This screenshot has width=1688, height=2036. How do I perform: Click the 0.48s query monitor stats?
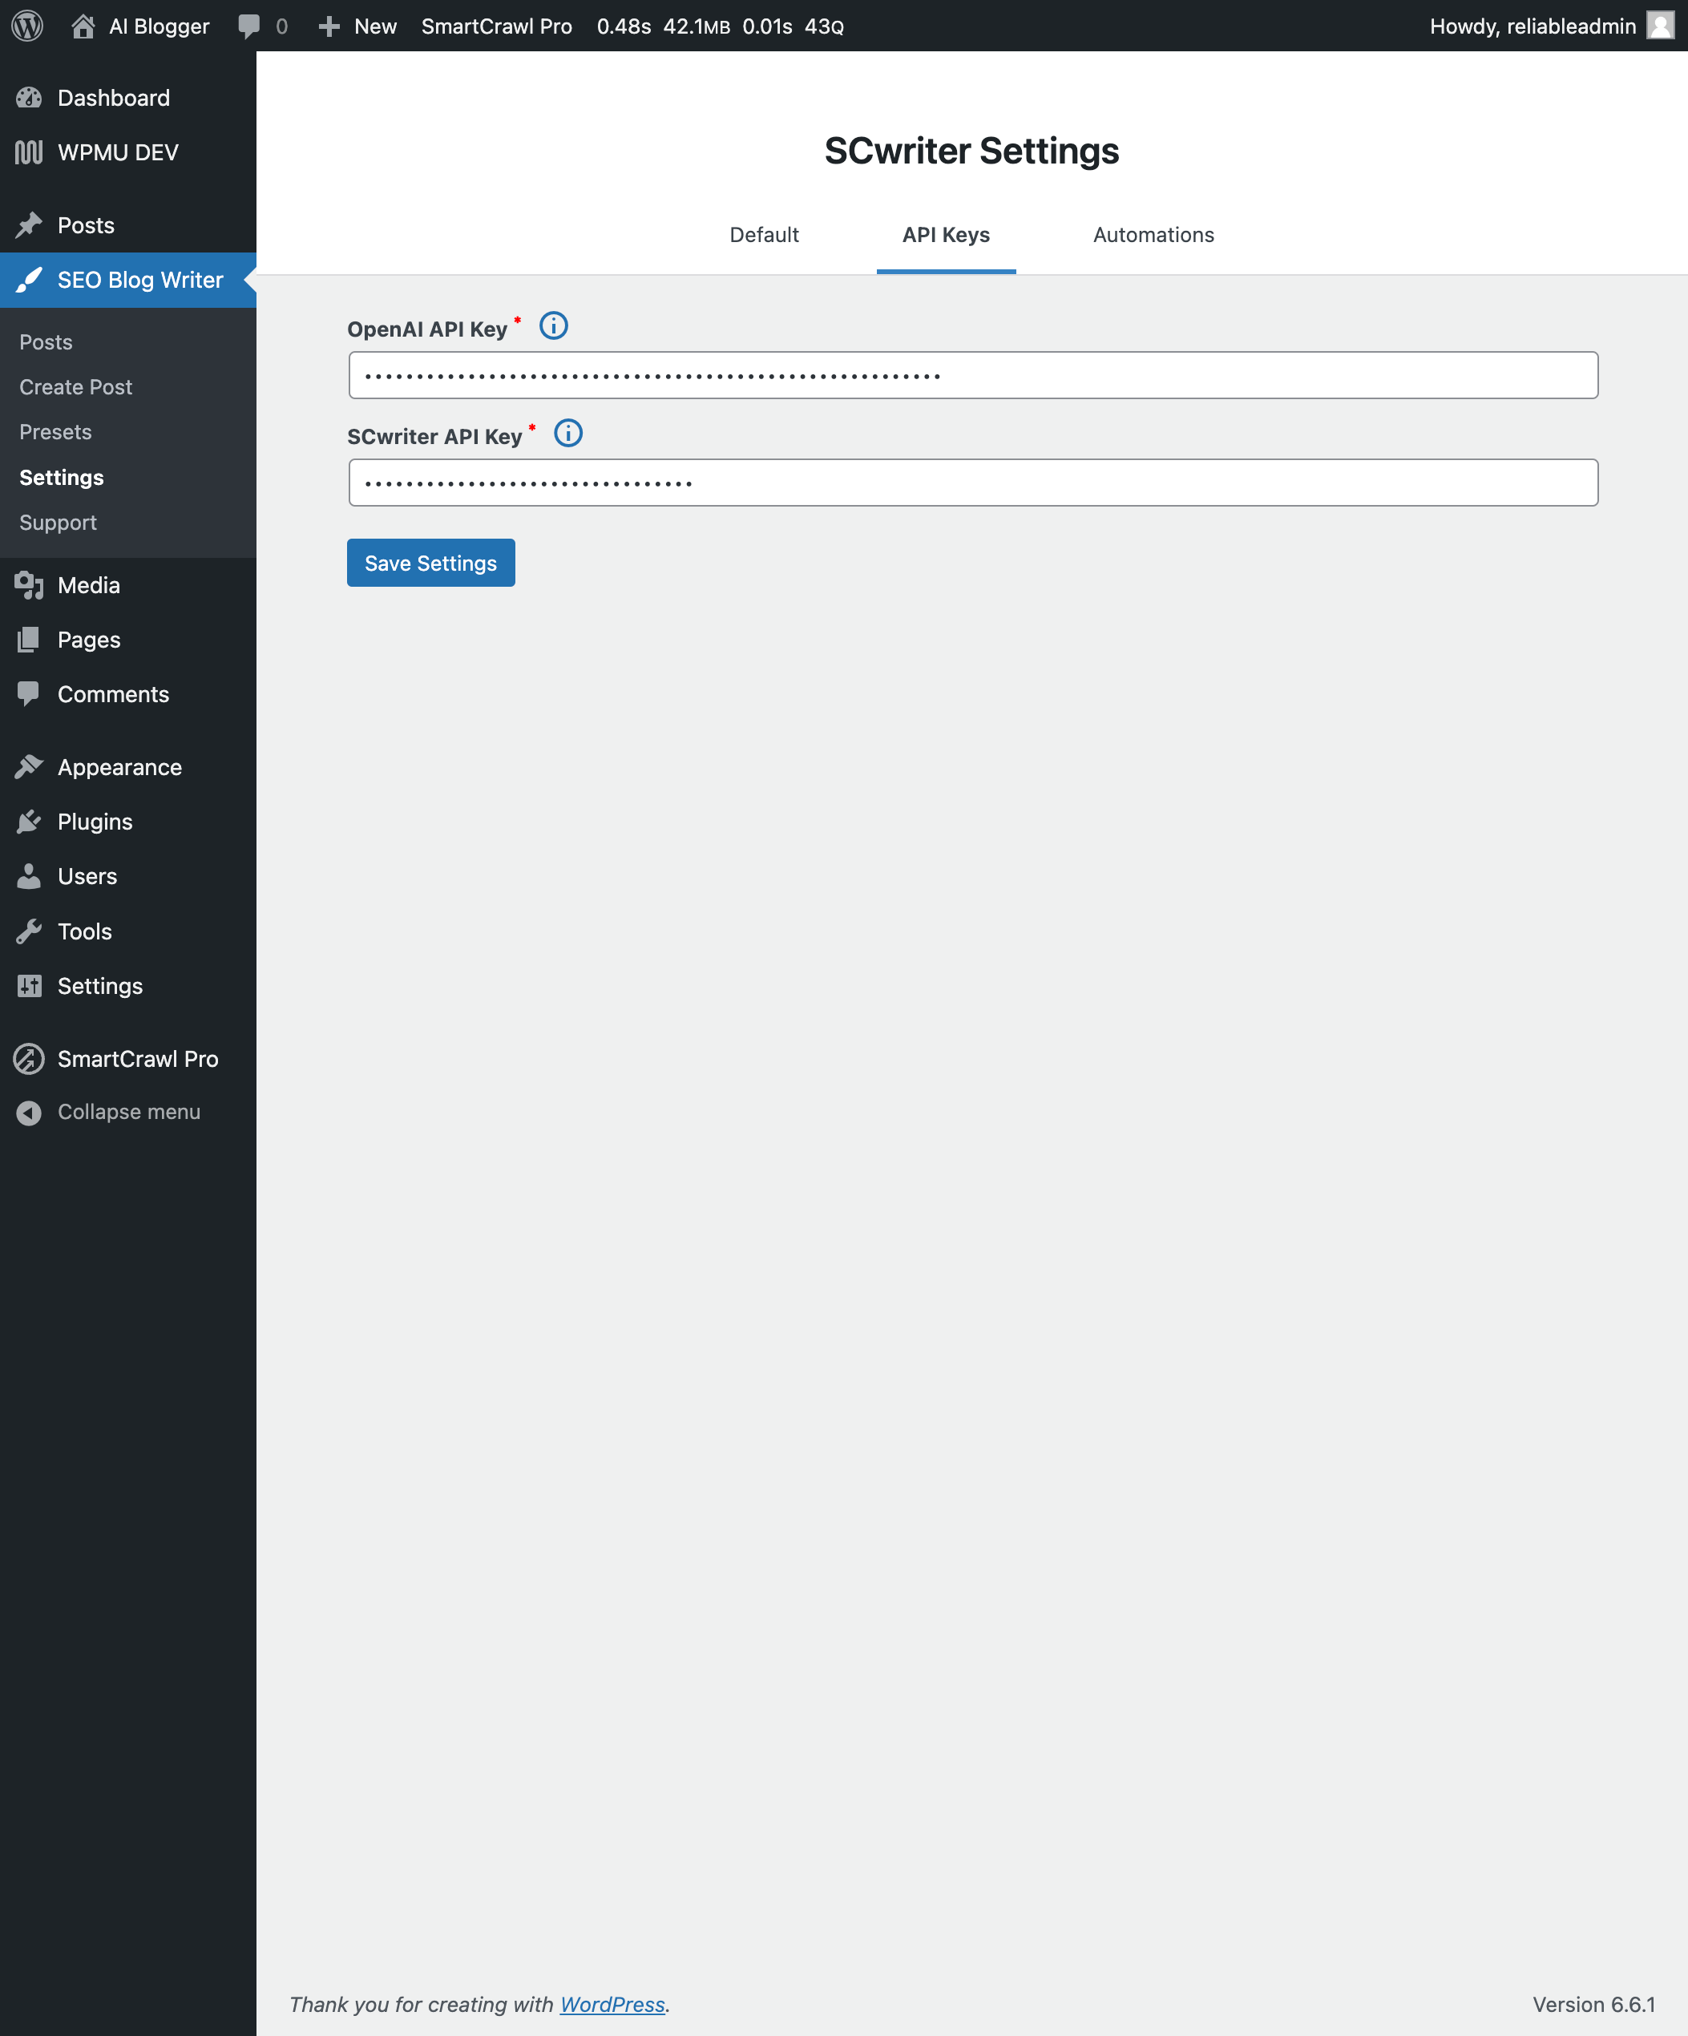tap(624, 26)
